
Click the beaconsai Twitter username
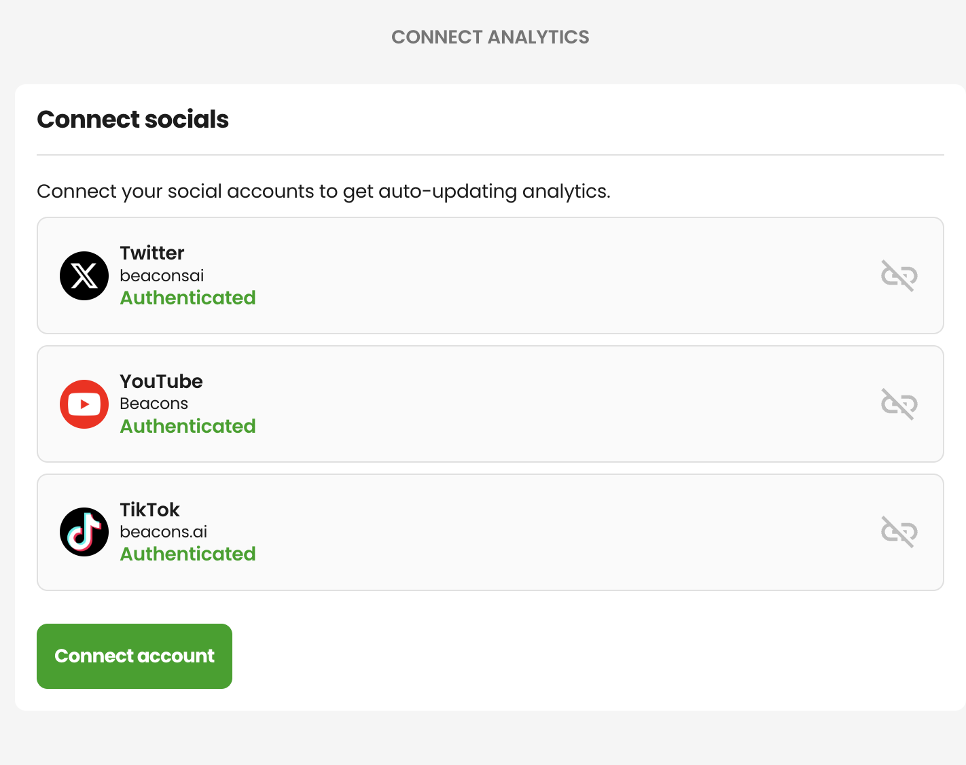162,276
